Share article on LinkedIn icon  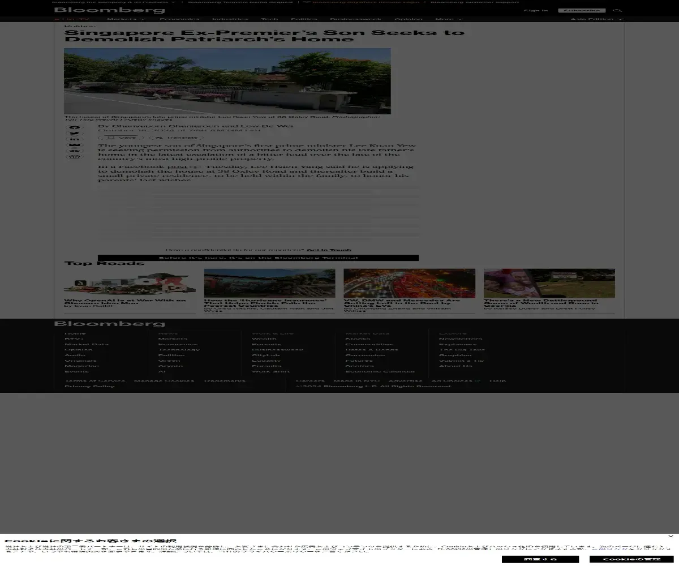[75, 139]
